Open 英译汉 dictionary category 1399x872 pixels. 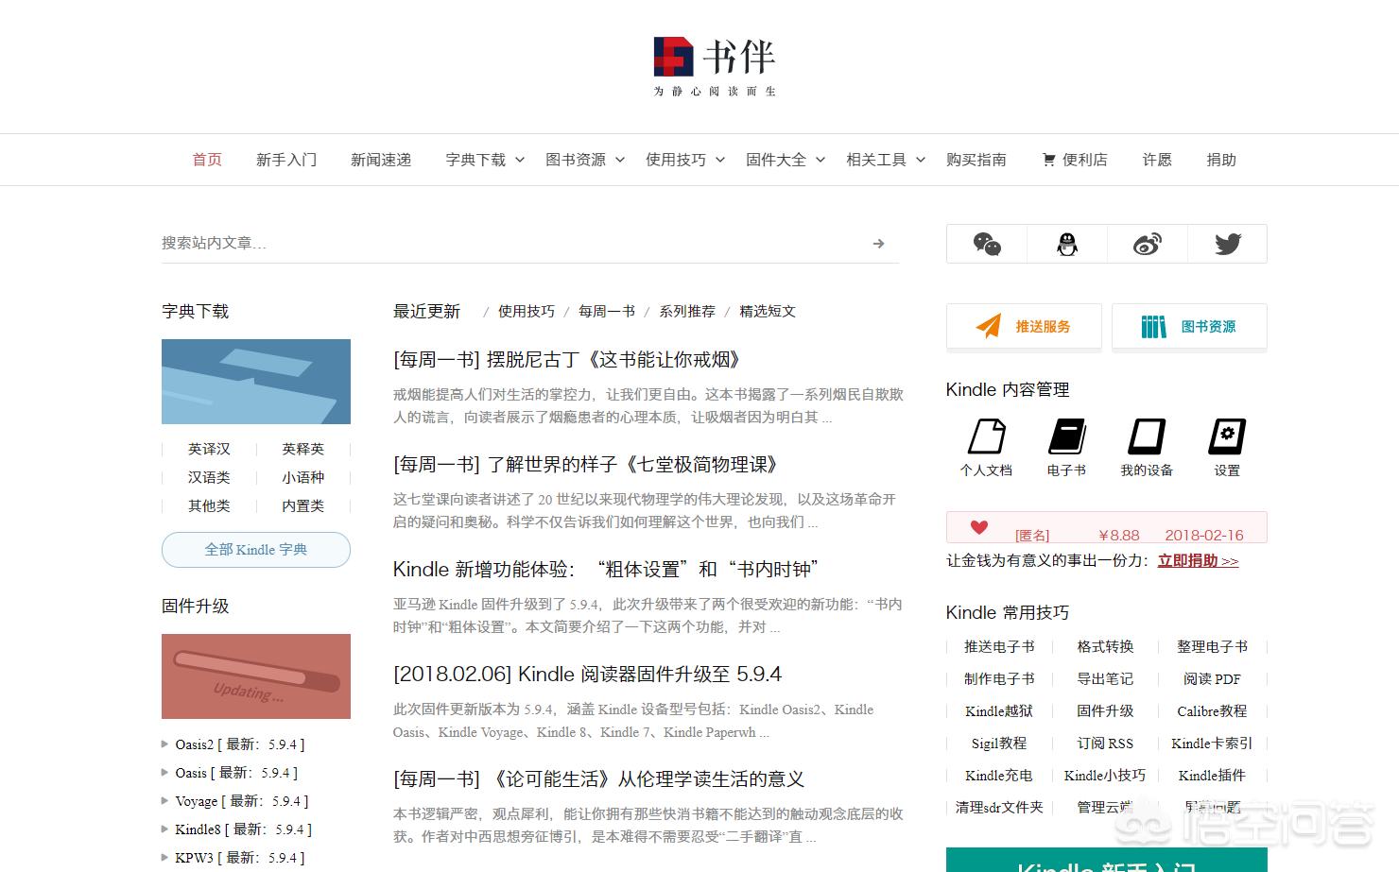pyautogui.click(x=209, y=449)
